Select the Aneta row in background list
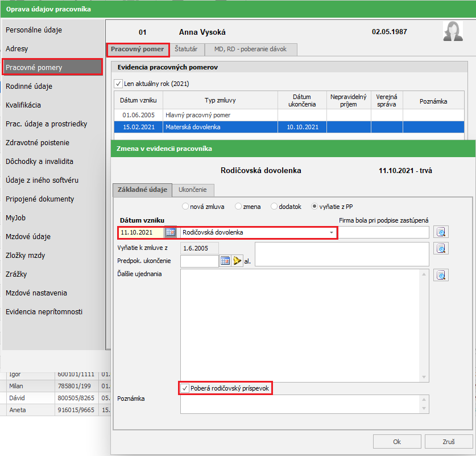476x456 pixels. [56, 410]
